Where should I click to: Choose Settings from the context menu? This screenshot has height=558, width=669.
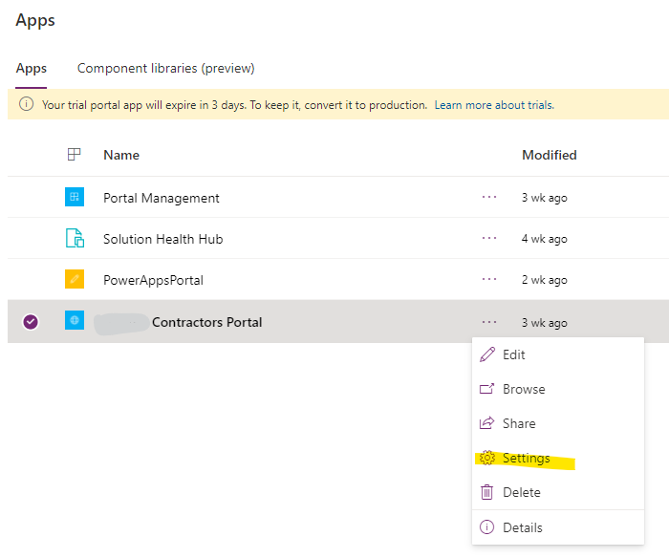(x=558, y=458)
